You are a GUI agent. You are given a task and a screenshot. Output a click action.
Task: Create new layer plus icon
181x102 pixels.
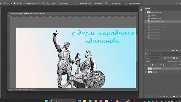tap(177, 97)
